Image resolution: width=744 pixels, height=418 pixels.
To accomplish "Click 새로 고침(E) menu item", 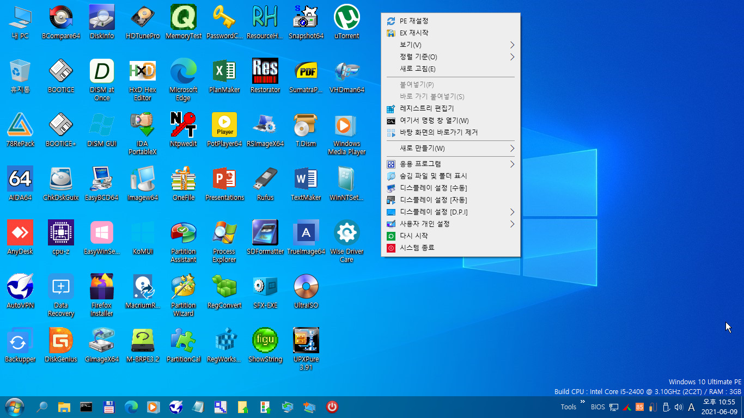I will [450, 69].
